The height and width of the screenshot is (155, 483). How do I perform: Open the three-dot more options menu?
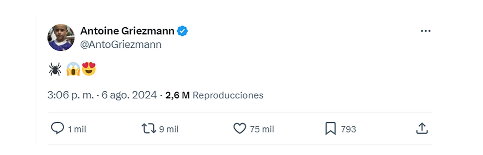tap(426, 31)
